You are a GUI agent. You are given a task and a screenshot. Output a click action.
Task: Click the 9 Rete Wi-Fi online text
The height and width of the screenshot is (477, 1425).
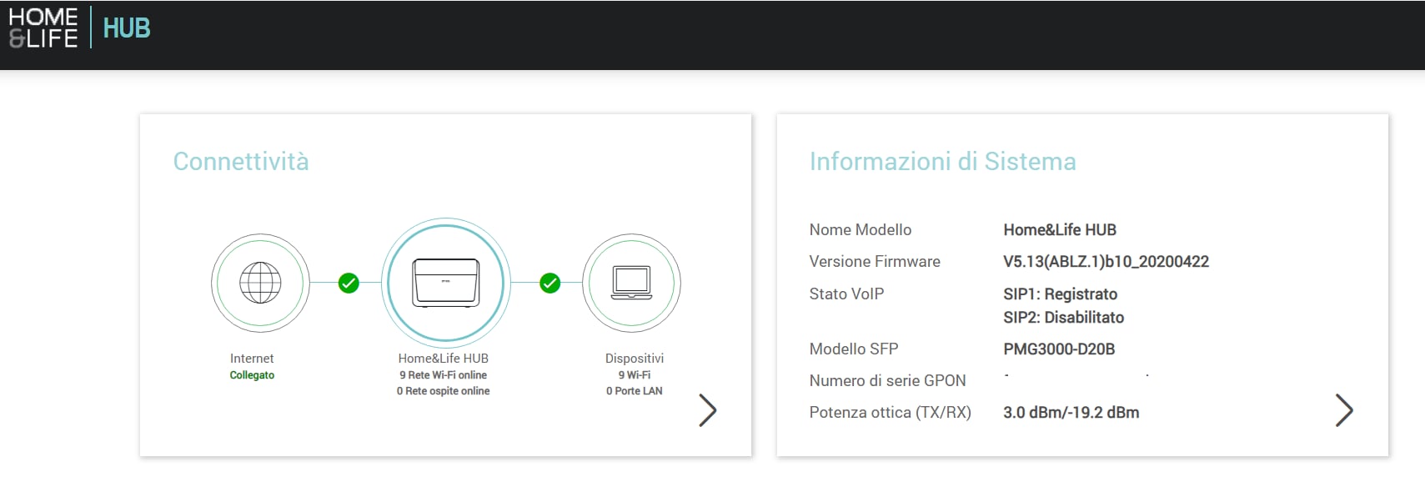point(443,375)
